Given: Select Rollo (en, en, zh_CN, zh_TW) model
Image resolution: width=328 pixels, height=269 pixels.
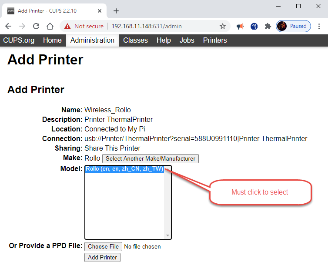Looking at the screenshot, I should [125, 169].
